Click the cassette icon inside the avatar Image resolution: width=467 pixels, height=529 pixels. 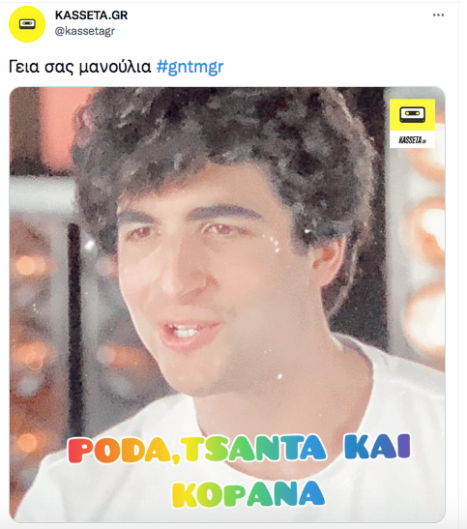27,24
